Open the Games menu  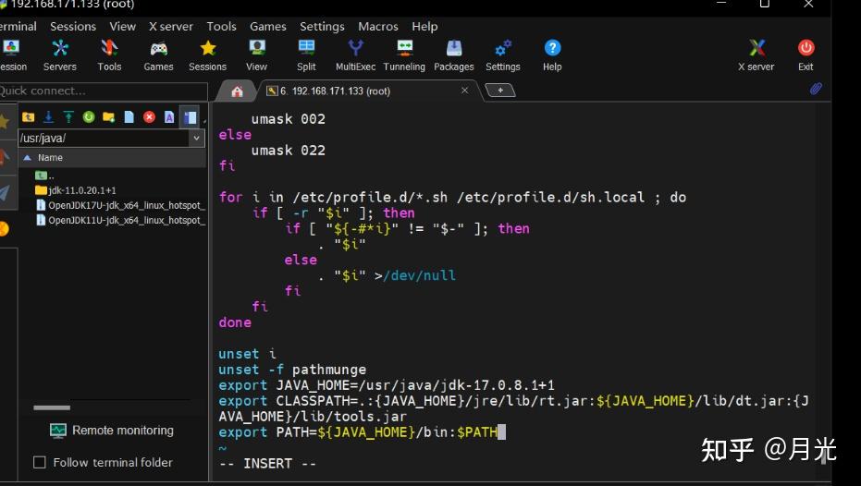[268, 26]
